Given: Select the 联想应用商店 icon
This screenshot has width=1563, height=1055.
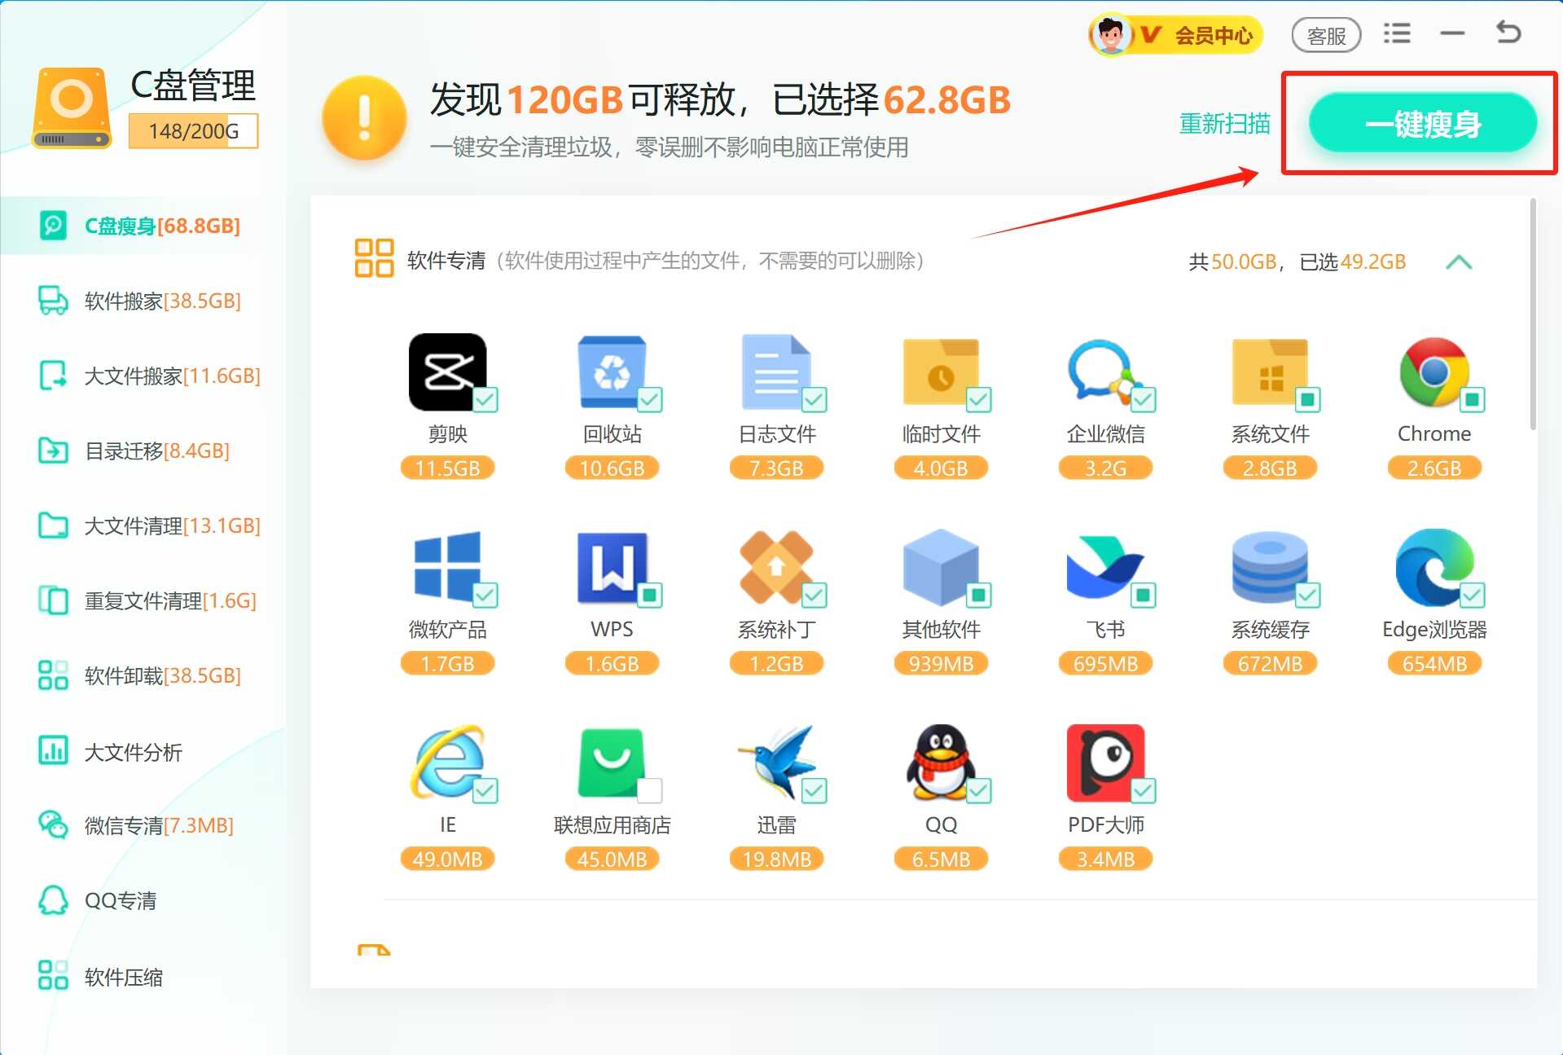Looking at the screenshot, I should [612, 763].
